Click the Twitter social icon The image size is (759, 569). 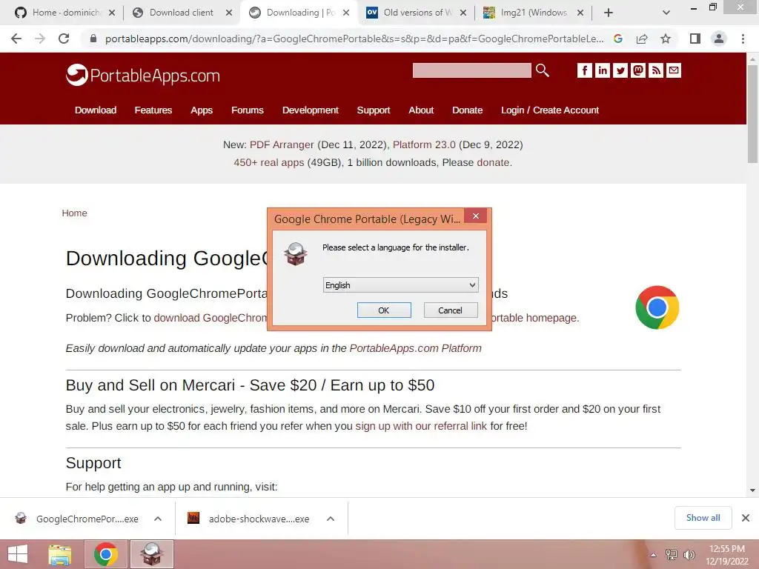620,70
